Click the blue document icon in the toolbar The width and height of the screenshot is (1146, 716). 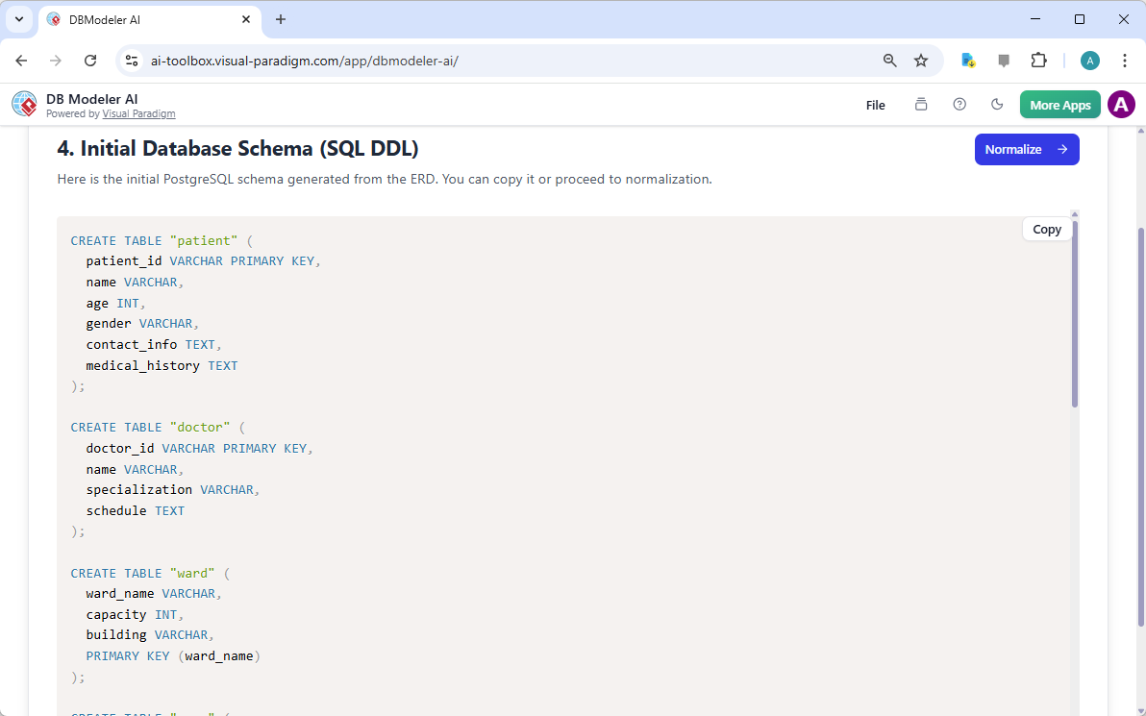pos(967,60)
